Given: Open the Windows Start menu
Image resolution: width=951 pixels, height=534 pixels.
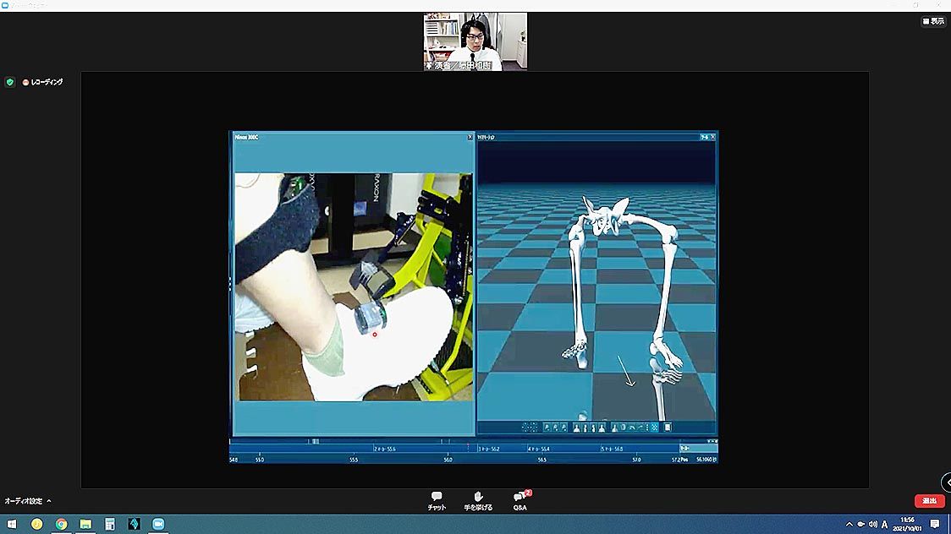Looking at the screenshot, I should [x=12, y=524].
